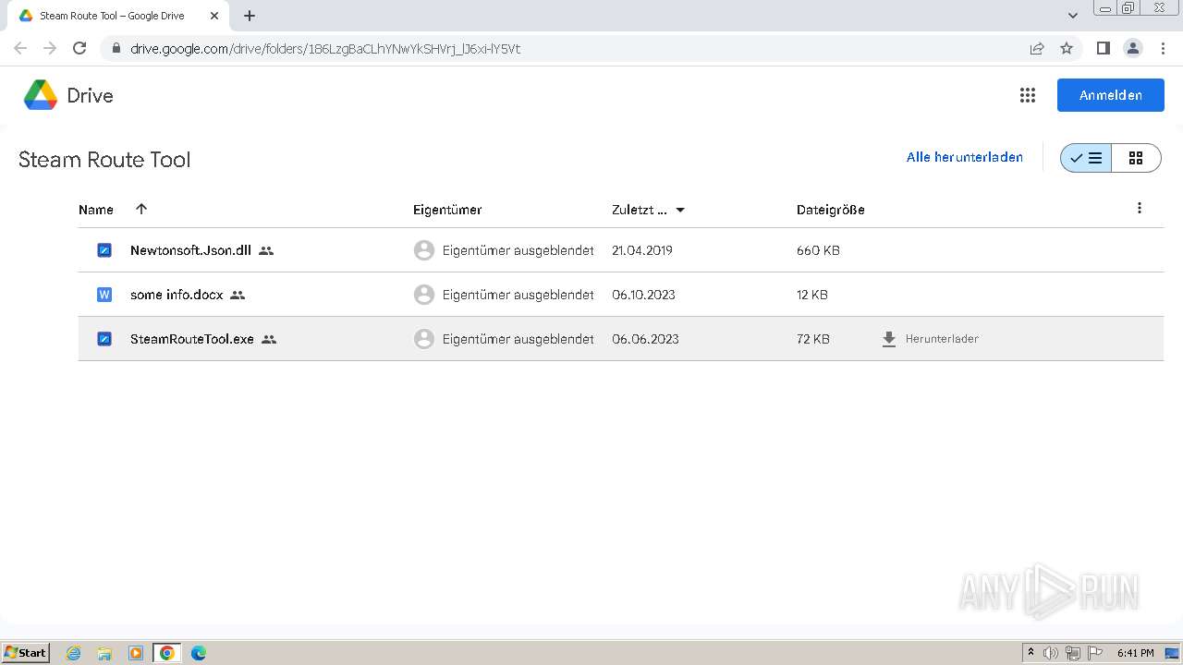Close the Steam Route Tool tab

coord(214,16)
